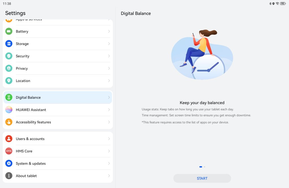Viewport: 289px width, 188px height.
Task: Open the Users & accounts entry
Action: pyautogui.click(x=58, y=139)
